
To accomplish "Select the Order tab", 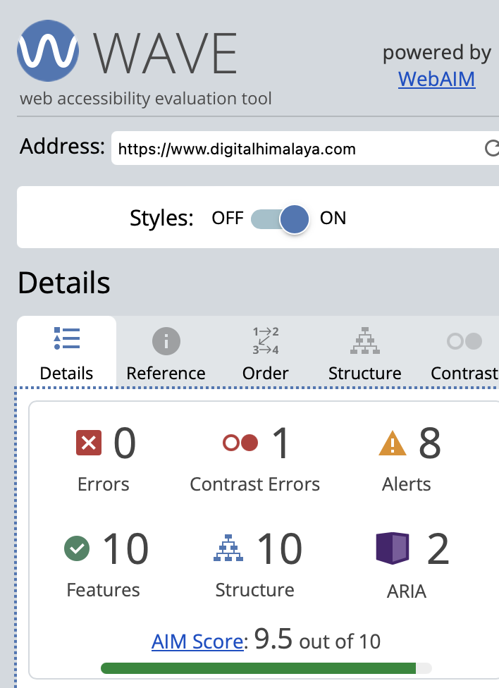I will click(x=265, y=353).
